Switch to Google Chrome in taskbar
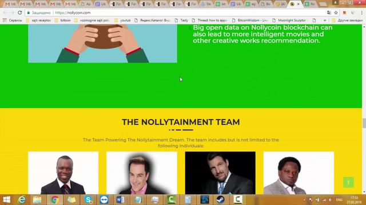Viewport: 366px width, 205px height. pyautogui.click(x=55, y=200)
